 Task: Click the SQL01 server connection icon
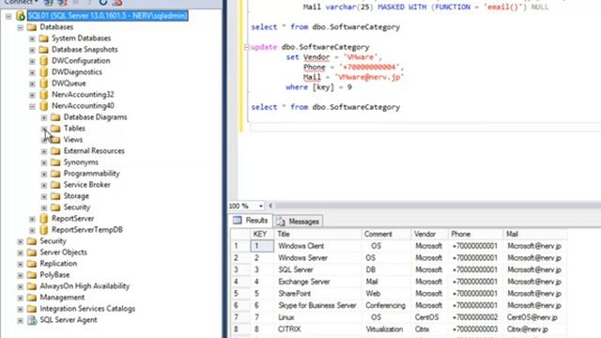click(21, 16)
